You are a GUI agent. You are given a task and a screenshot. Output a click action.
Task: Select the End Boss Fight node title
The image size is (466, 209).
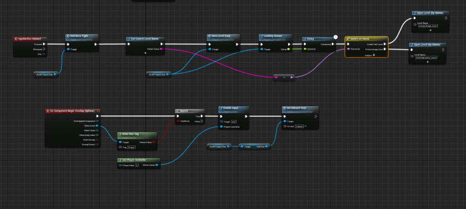pos(79,35)
